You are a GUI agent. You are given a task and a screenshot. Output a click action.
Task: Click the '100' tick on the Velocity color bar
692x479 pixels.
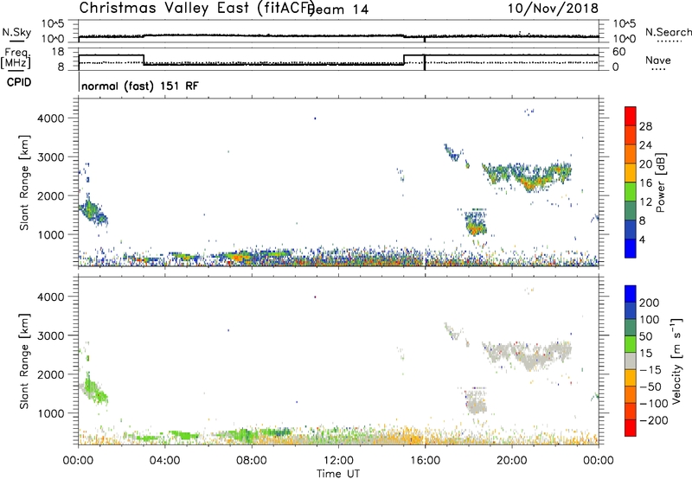(650, 319)
